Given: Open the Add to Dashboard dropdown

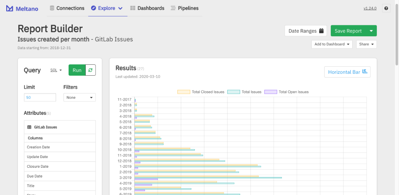Looking at the screenshot, I should [332, 44].
